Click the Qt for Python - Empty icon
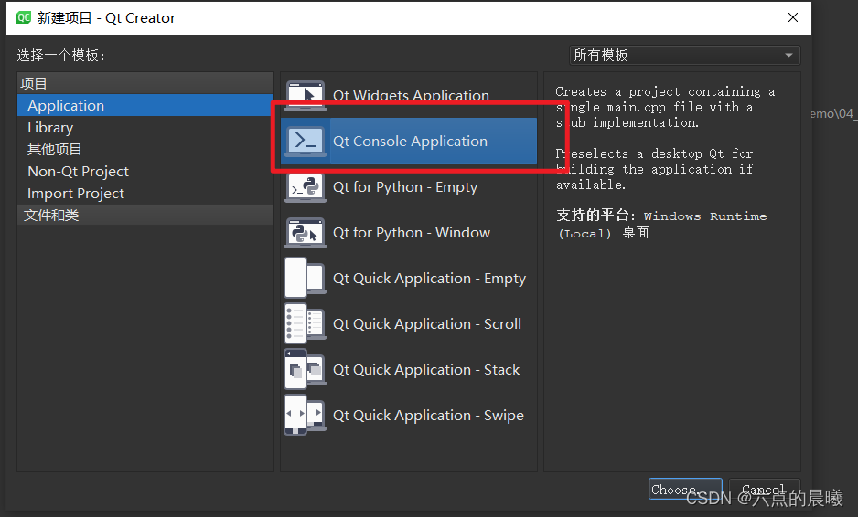 (x=306, y=187)
